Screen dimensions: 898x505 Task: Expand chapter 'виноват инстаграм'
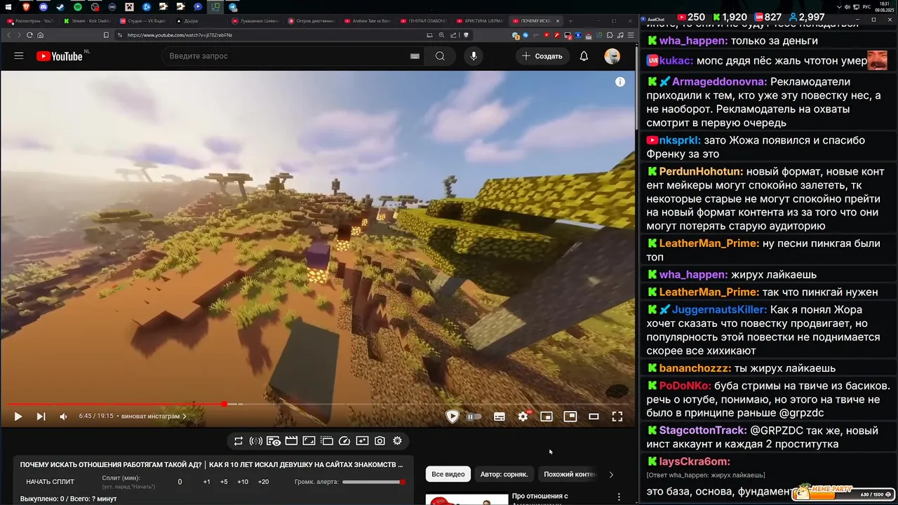(154, 417)
